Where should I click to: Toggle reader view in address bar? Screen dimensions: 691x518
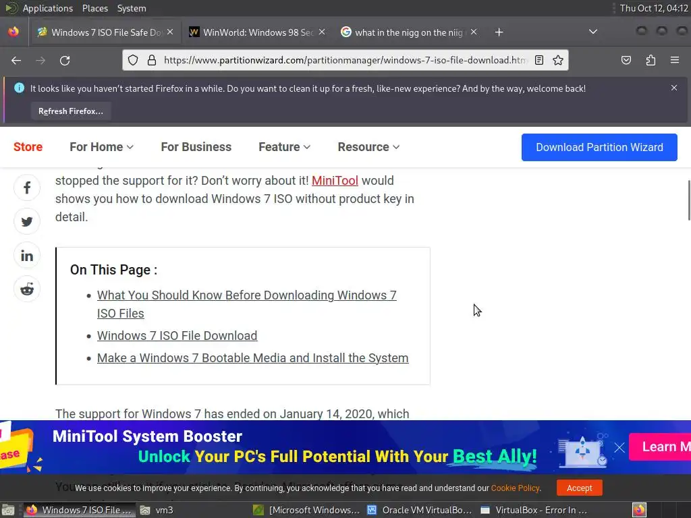539,60
